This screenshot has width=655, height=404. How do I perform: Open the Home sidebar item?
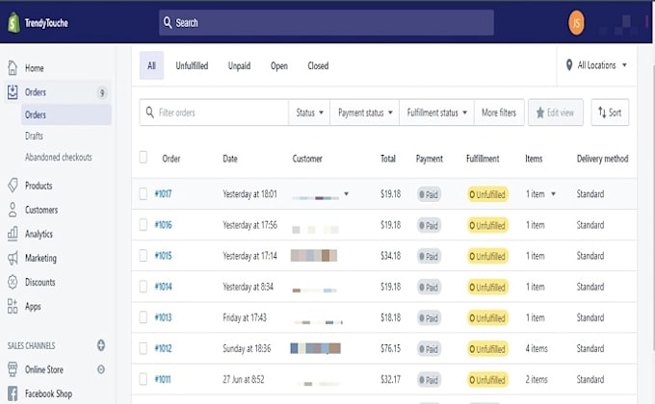[x=35, y=68]
